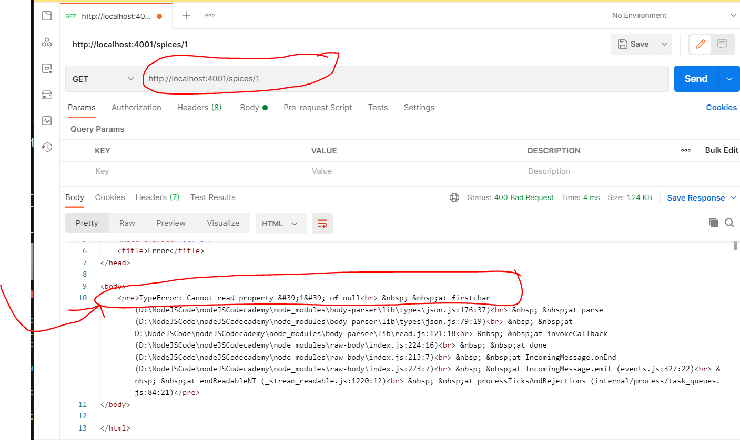Expand the Save button dropdown arrow
The image size is (740, 440).
click(664, 44)
